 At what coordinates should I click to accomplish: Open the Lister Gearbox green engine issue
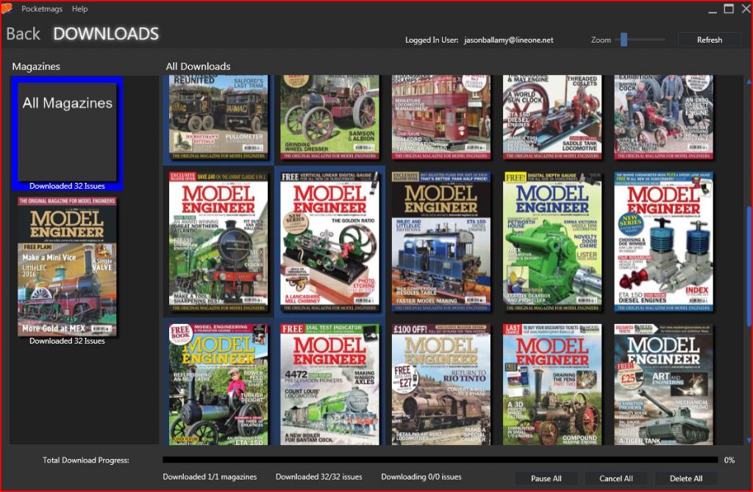[552, 242]
